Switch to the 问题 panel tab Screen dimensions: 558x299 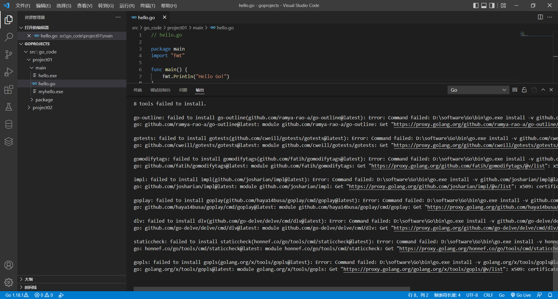pyautogui.click(x=183, y=90)
